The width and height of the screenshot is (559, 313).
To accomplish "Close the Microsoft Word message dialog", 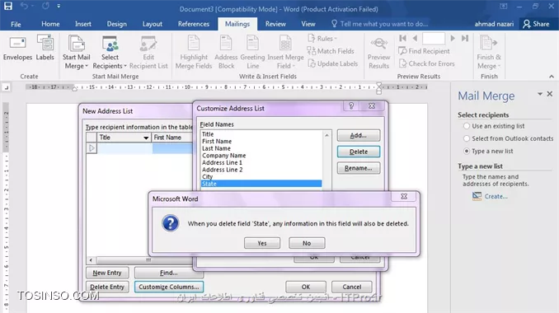I will pos(403,196).
